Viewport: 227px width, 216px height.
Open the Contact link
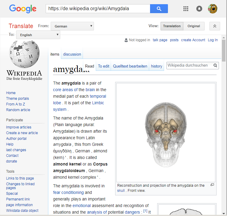pyautogui.click(x=12, y=156)
